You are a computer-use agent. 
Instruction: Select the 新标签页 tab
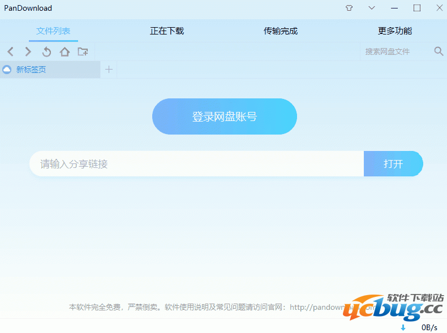click(x=31, y=70)
